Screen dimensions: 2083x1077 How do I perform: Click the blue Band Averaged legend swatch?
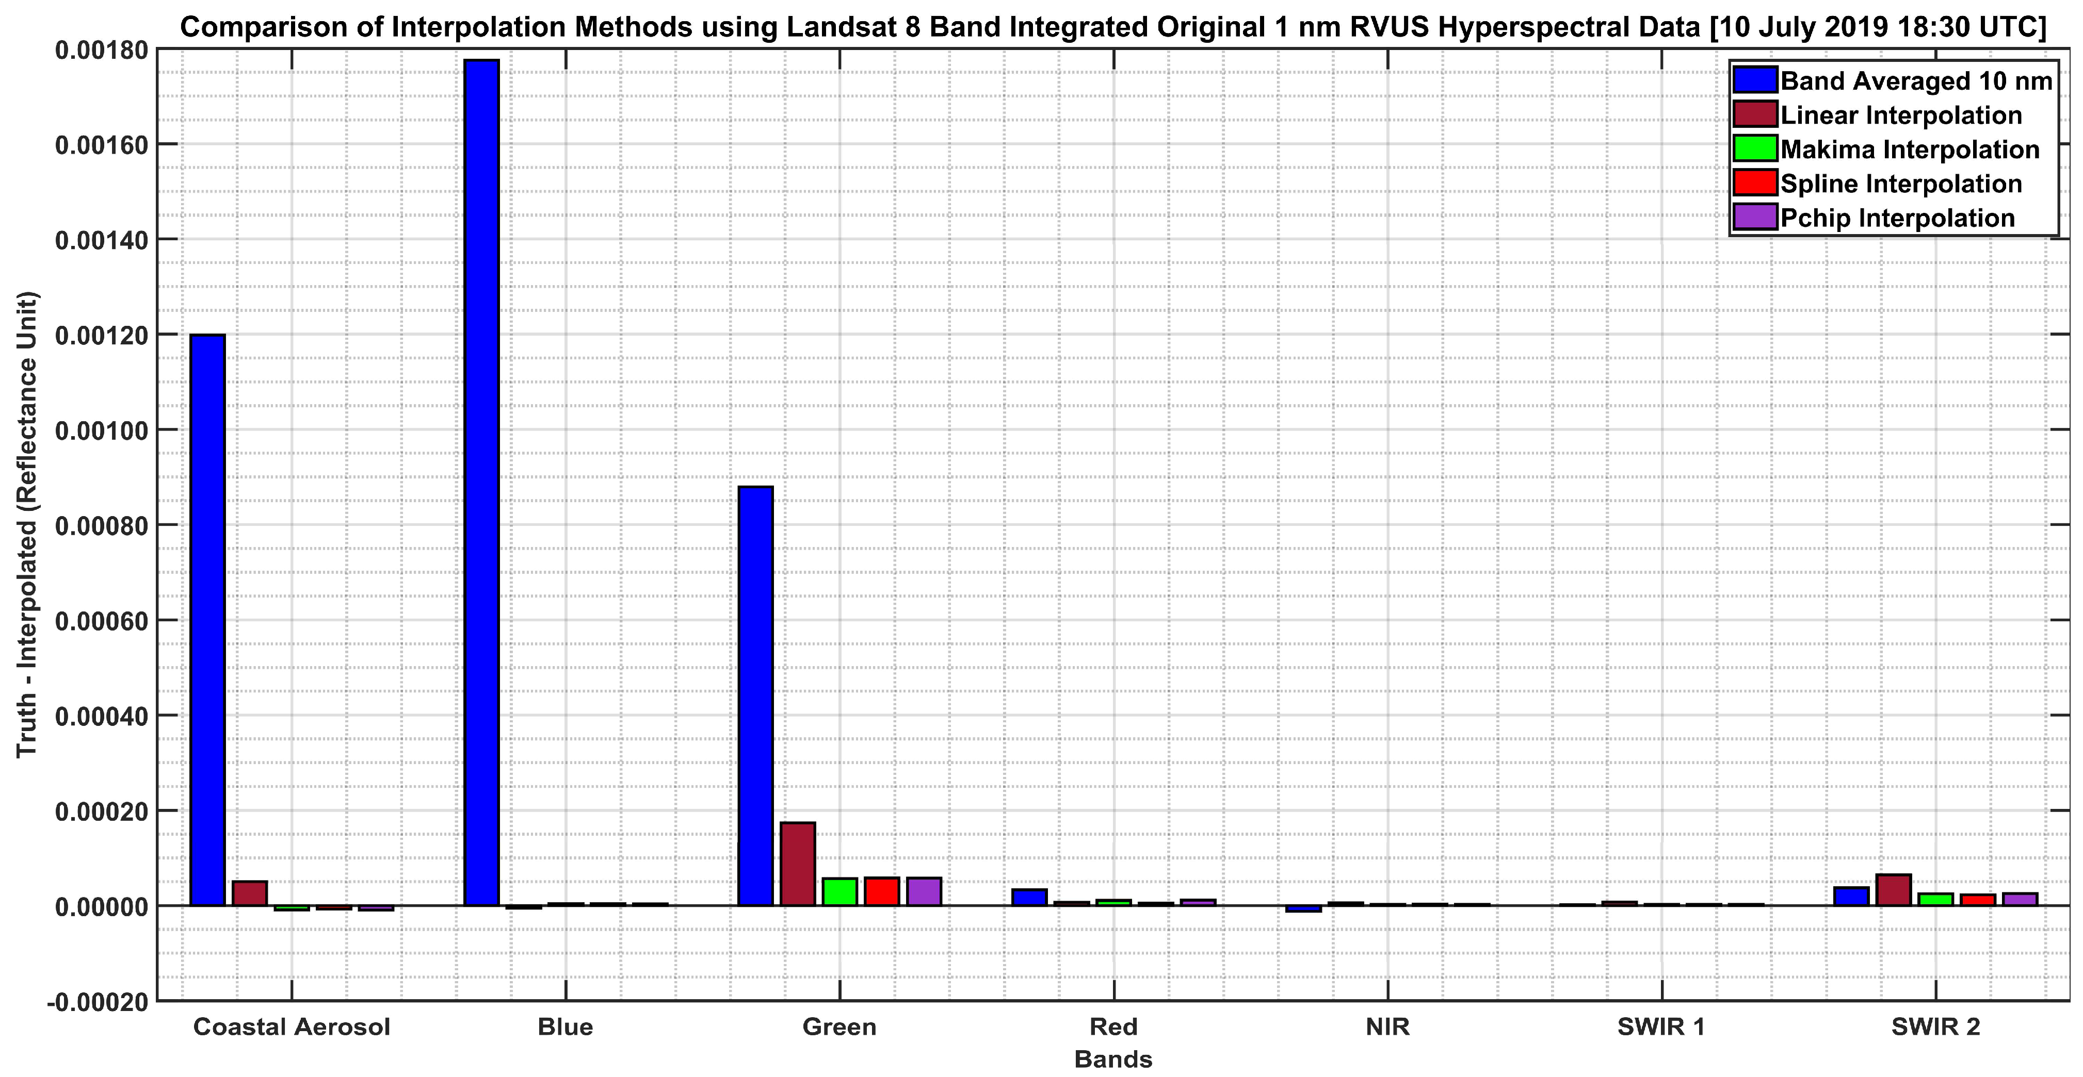(1755, 81)
